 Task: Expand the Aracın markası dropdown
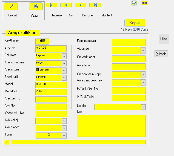pos(64,63)
